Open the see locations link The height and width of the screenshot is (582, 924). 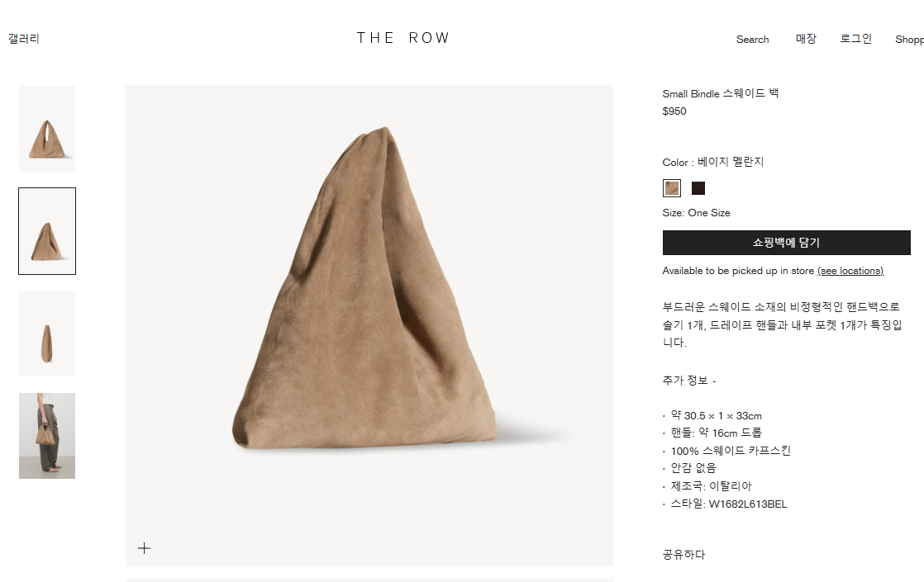[x=850, y=271]
